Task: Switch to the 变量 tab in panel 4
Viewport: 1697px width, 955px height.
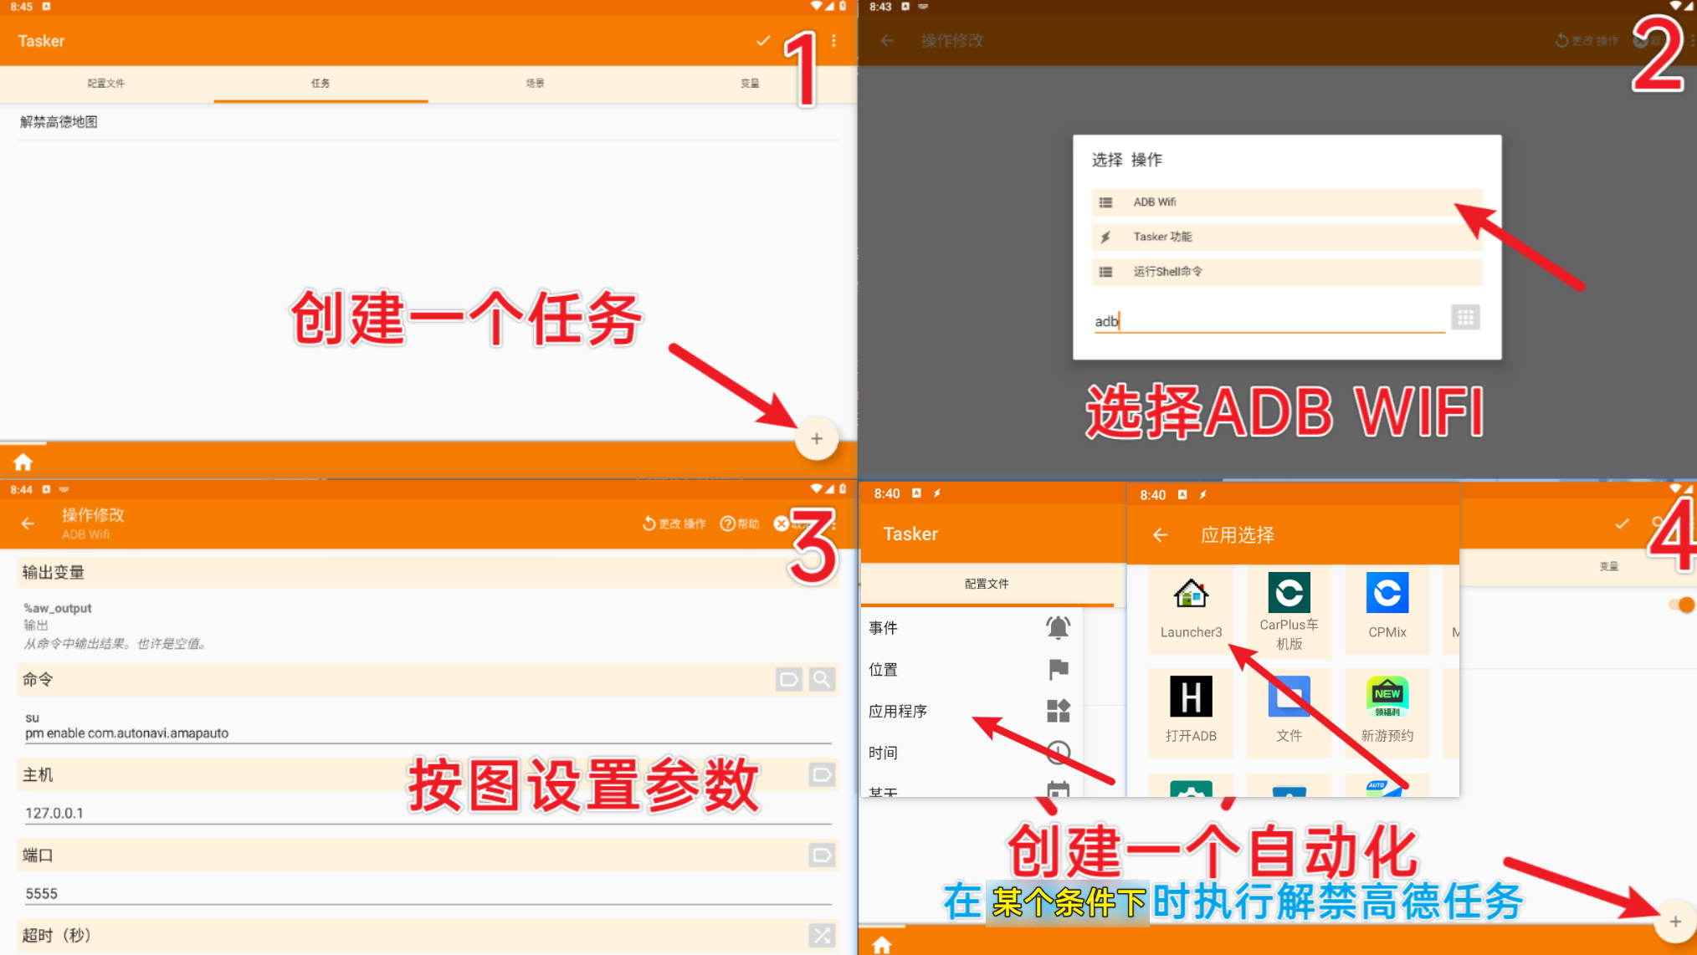Action: (x=1608, y=566)
